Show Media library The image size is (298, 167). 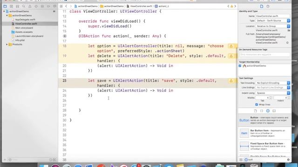click(x=274, y=111)
